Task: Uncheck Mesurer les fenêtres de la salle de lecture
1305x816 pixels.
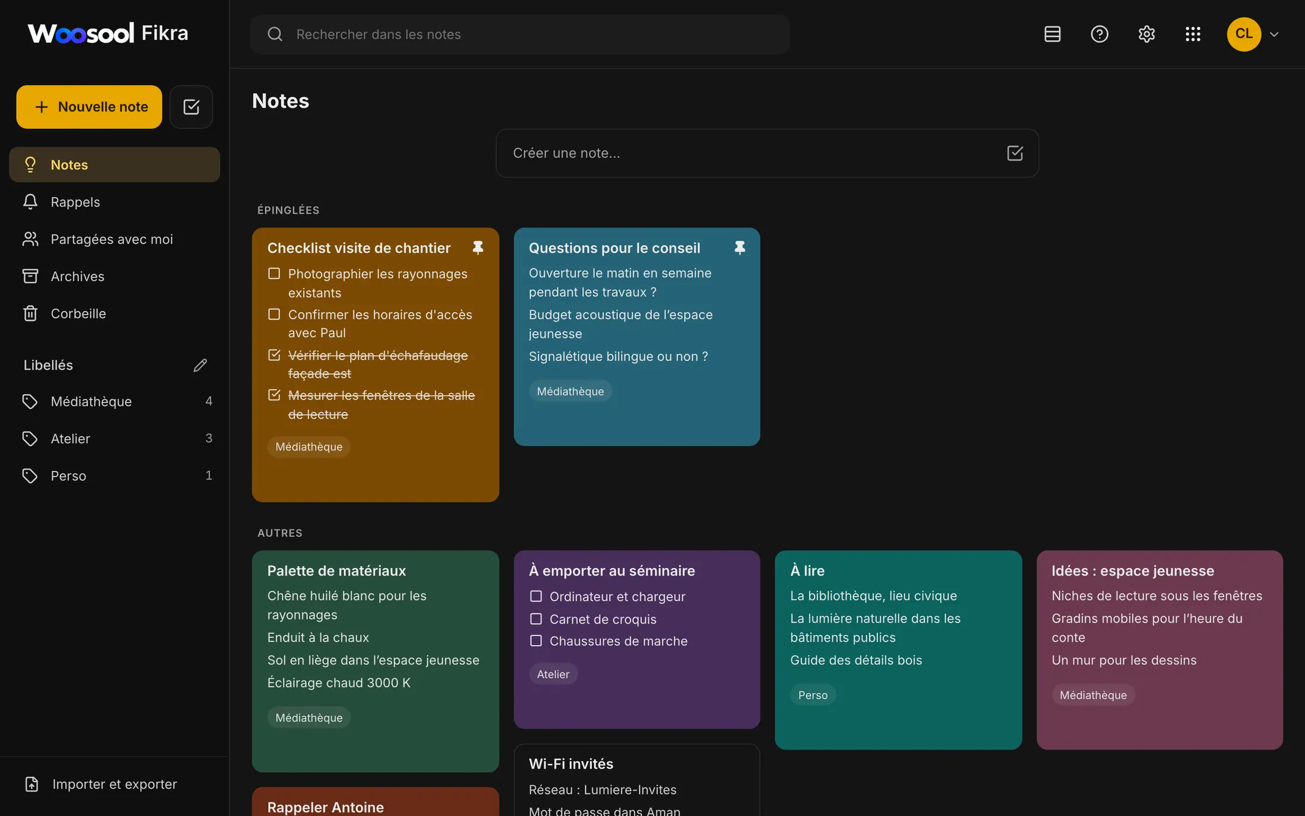Action: tap(274, 395)
